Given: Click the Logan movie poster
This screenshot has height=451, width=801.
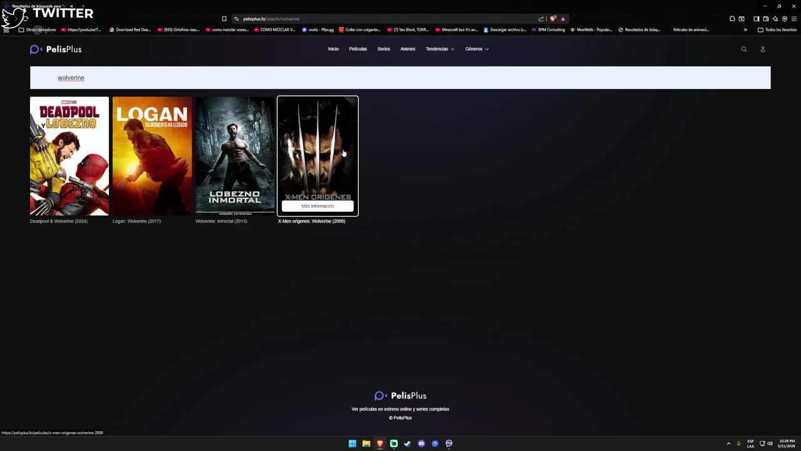Looking at the screenshot, I should pyautogui.click(x=152, y=156).
